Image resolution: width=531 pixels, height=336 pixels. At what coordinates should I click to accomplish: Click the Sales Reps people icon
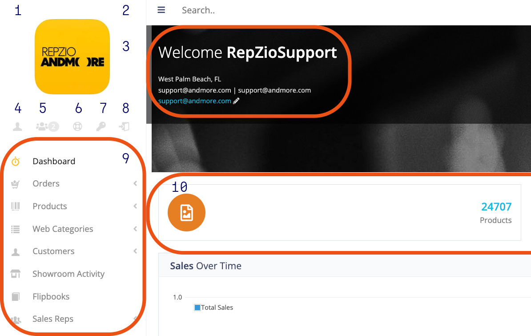(x=16, y=320)
